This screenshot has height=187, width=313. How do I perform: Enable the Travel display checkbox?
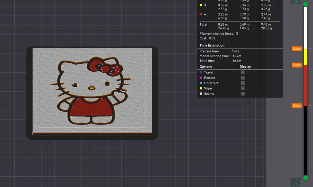click(243, 72)
